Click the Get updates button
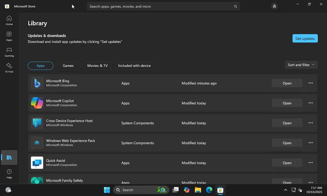The height and width of the screenshot is (196, 327). [305, 39]
